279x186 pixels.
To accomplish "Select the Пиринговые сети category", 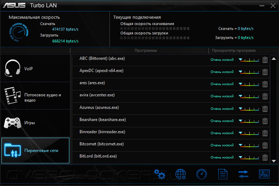I will pos(35,150).
